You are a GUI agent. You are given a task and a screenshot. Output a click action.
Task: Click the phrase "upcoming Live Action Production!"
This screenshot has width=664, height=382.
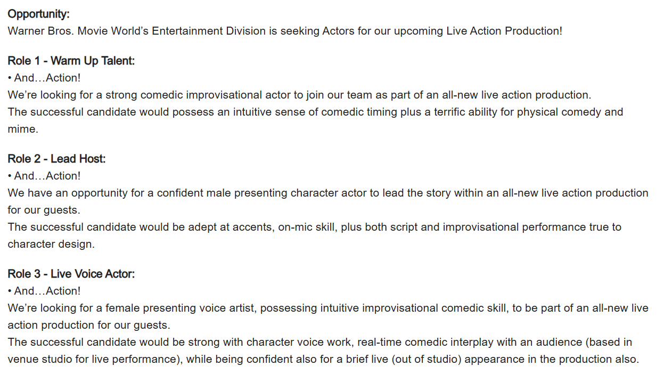[x=478, y=31]
